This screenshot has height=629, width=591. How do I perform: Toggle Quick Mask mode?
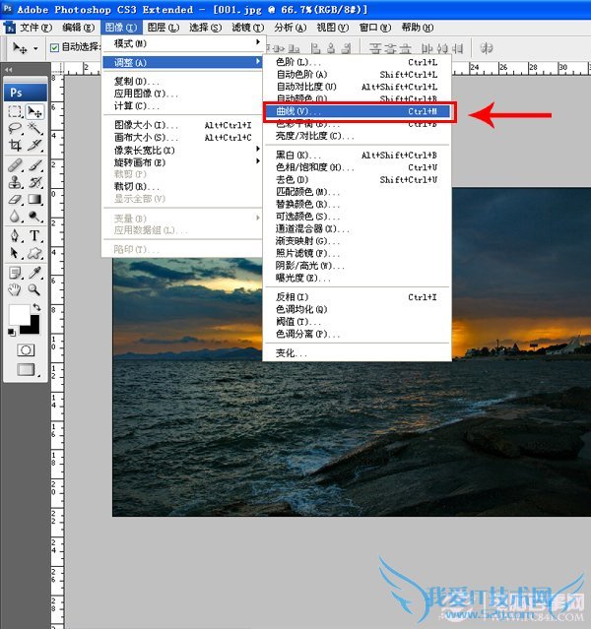pos(26,350)
